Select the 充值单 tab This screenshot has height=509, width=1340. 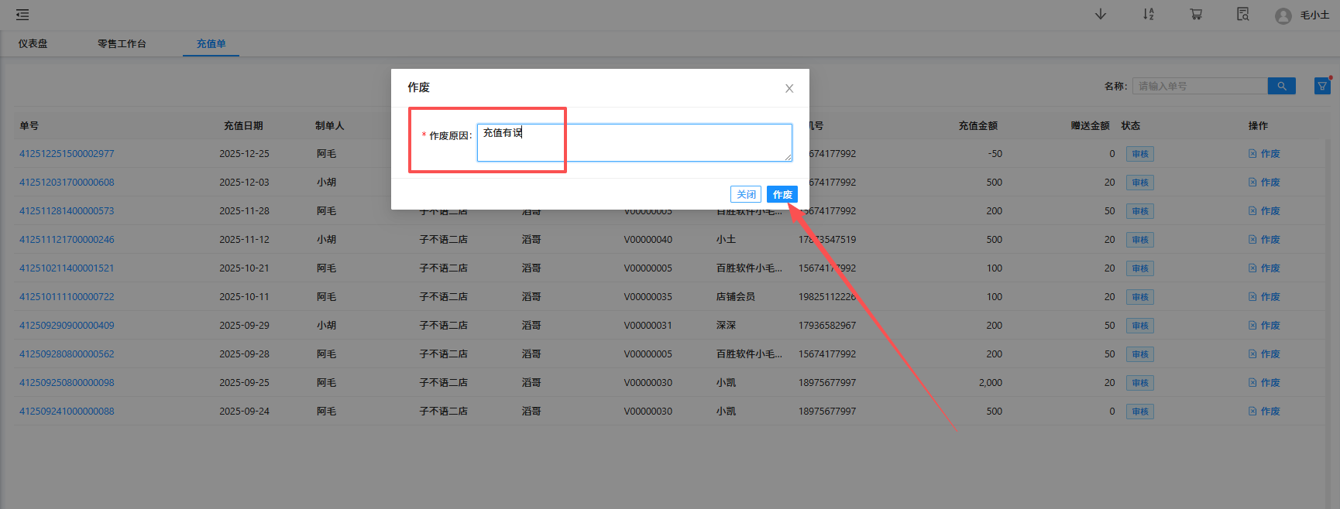click(211, 44)
